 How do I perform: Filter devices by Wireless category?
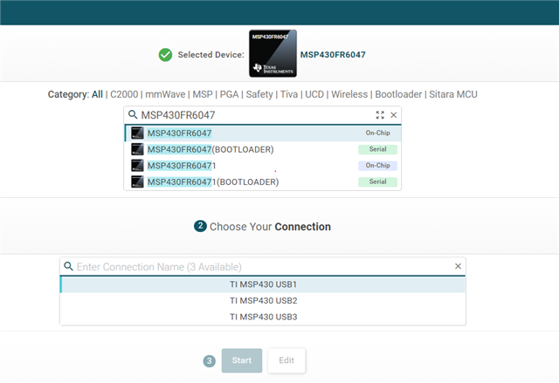tap(349, 94)
